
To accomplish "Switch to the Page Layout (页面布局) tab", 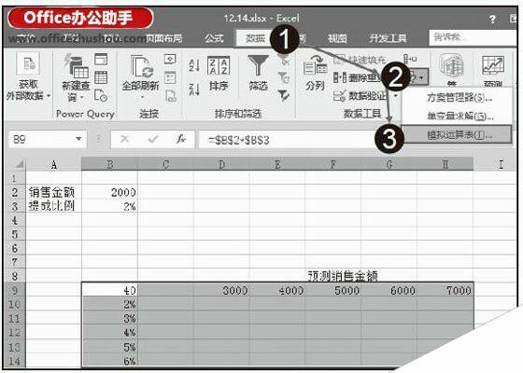I will point(164,38).
